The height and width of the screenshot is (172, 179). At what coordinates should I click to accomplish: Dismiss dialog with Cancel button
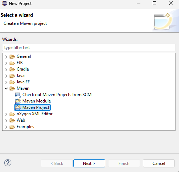click(x=159, y=163)
